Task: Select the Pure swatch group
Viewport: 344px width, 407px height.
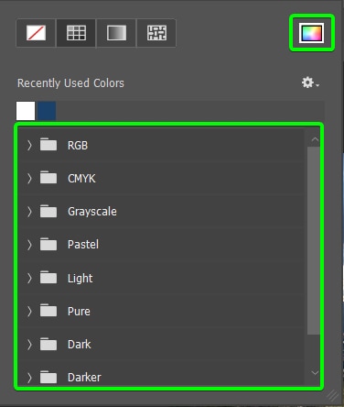Action: 162,312
